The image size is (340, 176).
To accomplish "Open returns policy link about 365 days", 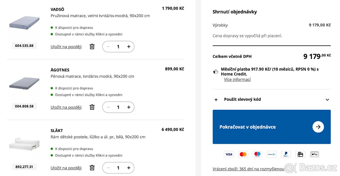I will coord(248,169).
